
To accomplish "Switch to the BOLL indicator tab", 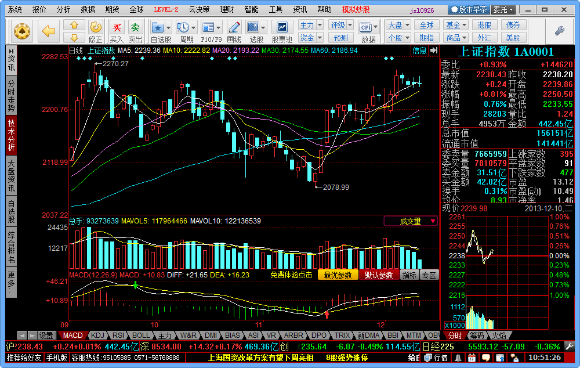I will [x=141, y=335].
